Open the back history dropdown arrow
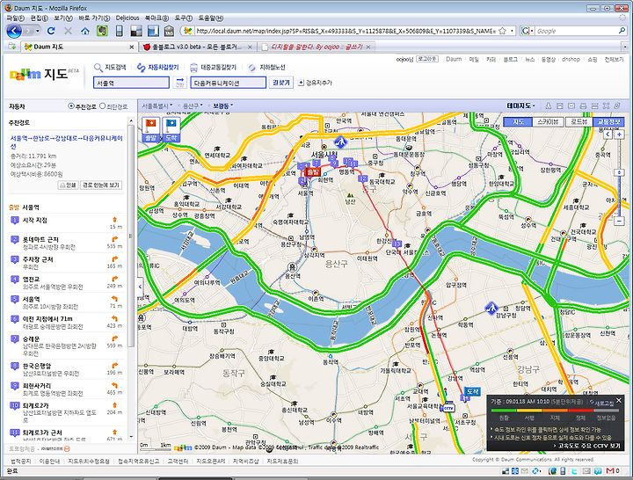The width and height of the screenshot is (633, 480). pyautogui.click(x=38, y=31)
